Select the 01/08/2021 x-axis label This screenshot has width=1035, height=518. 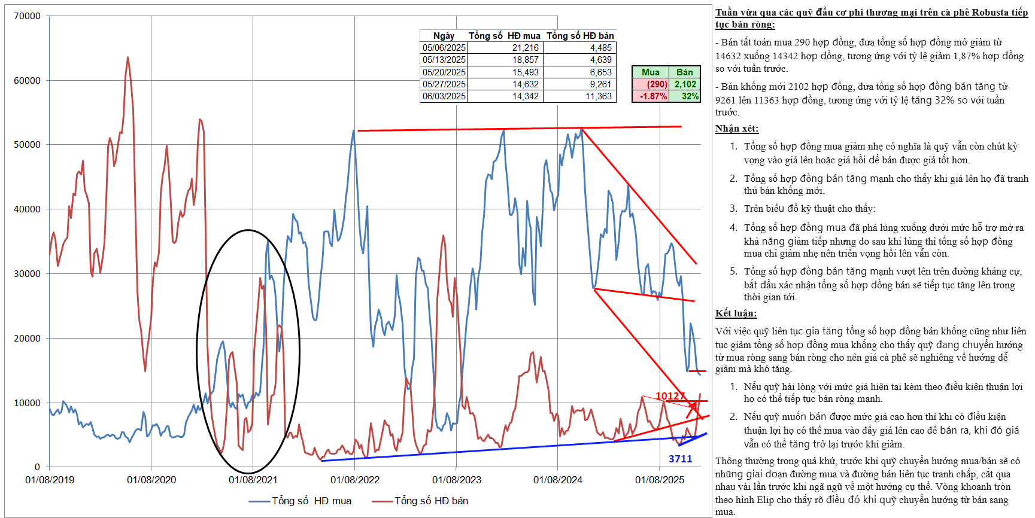[x=253, y=480]
